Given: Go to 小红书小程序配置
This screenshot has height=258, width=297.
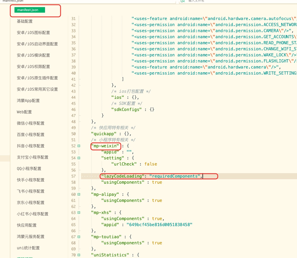Looking at the screenshot, I should pyautogui.click(x=33, y=214).
